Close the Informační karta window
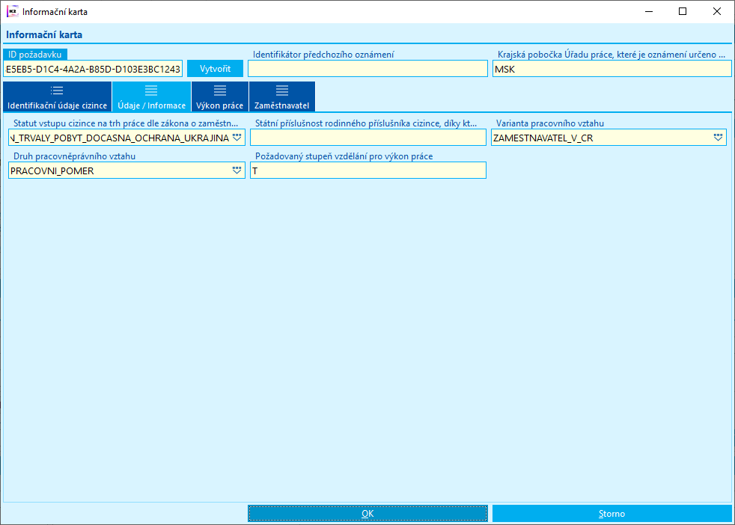 (x=717, y=11)
